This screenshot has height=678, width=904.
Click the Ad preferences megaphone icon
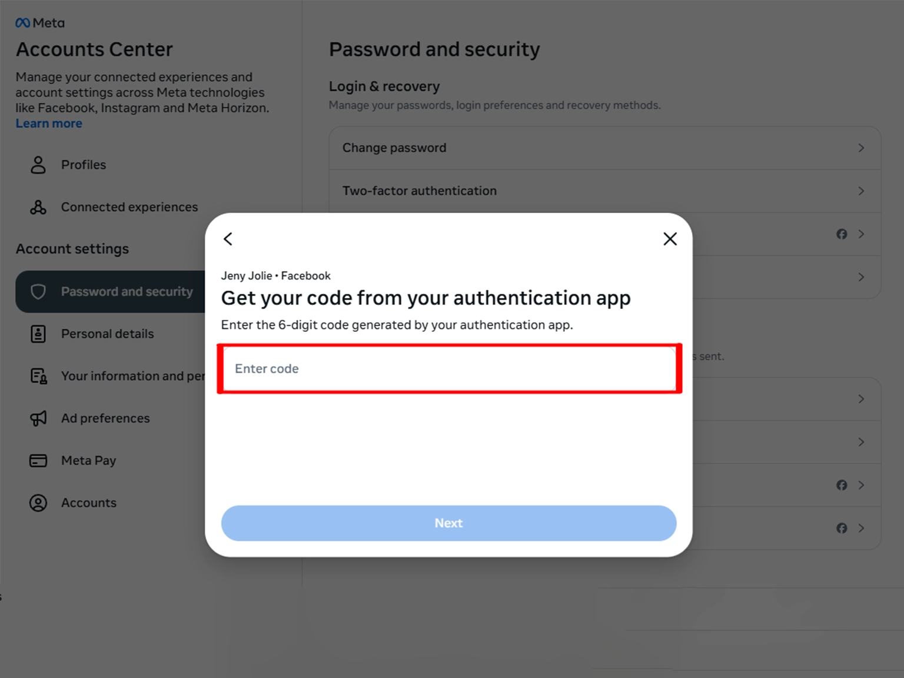tap(38, 418)
